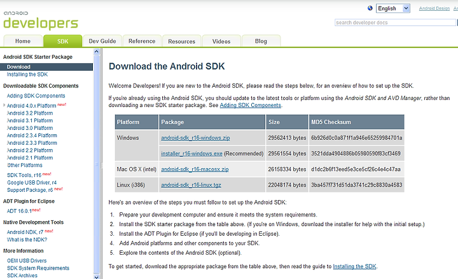Click the sidebar scroll down arrow

(x=97, y=276)
